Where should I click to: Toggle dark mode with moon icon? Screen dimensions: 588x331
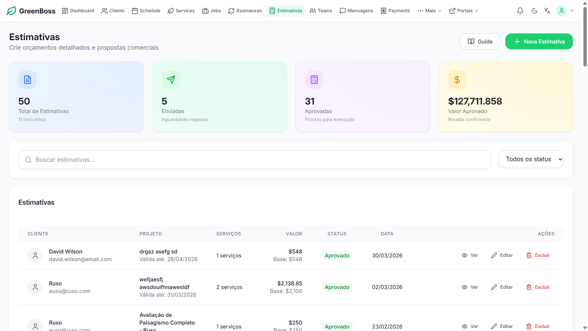pos(534,11)
